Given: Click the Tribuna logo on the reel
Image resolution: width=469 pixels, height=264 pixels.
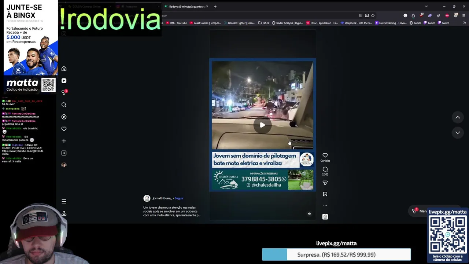Looking at the screenshot, I should 307,159.
